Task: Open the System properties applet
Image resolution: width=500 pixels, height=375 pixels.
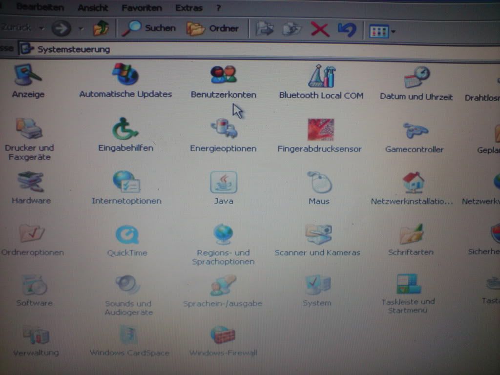Action: coord(317,291)
